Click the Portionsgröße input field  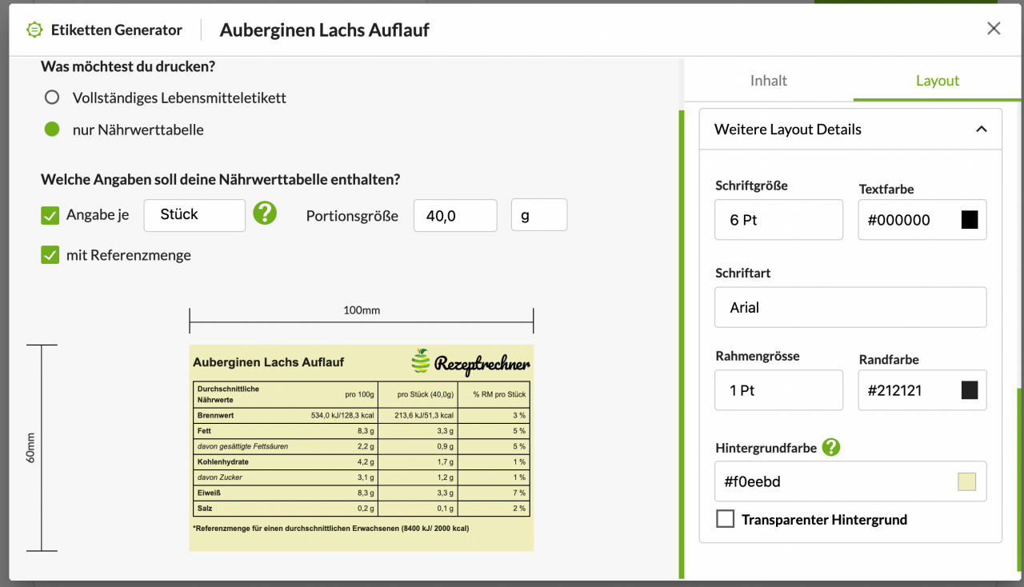tap(455, 214)
